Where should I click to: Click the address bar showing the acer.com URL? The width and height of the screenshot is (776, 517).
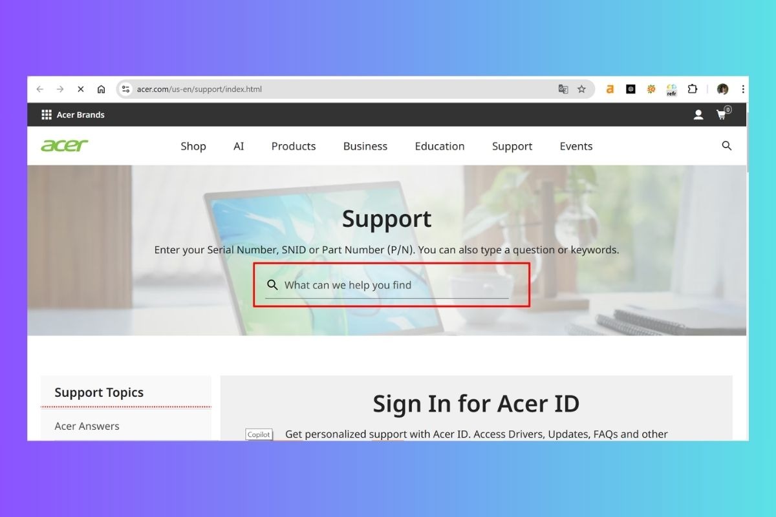point(336,89)
